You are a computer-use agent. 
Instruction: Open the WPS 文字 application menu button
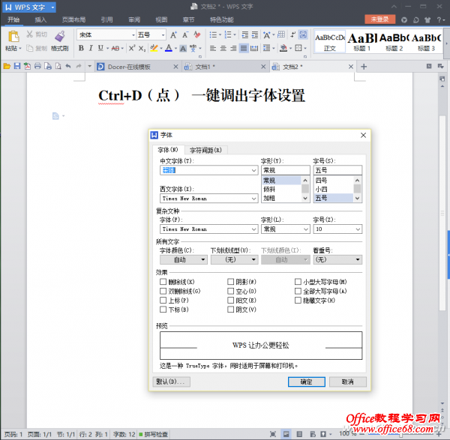point(29,7)
